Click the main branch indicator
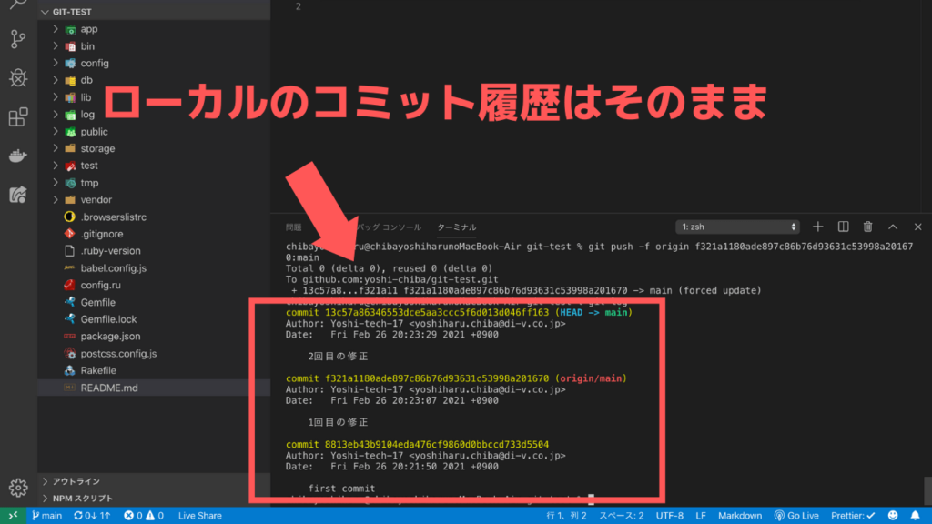 (47, 516)
